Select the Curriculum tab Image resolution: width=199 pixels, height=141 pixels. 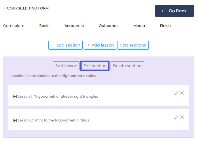coord(14,26)
